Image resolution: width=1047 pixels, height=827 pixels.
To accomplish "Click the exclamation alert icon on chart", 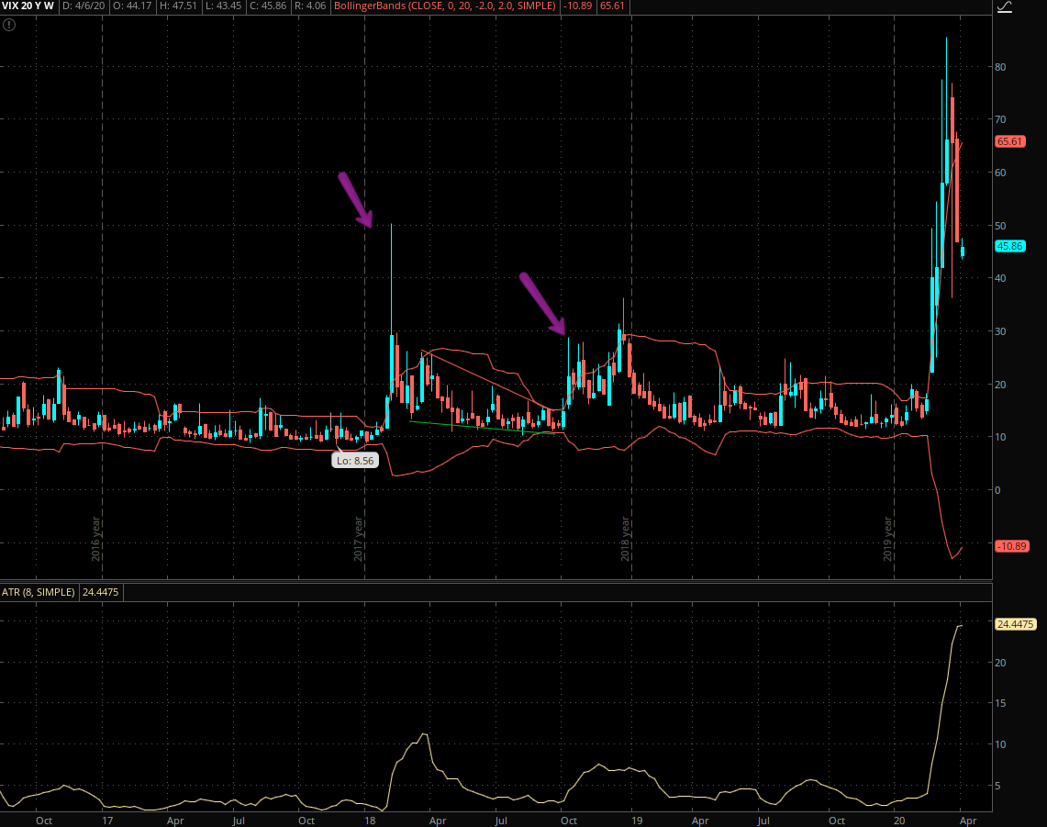I will [x=9, y=25].
